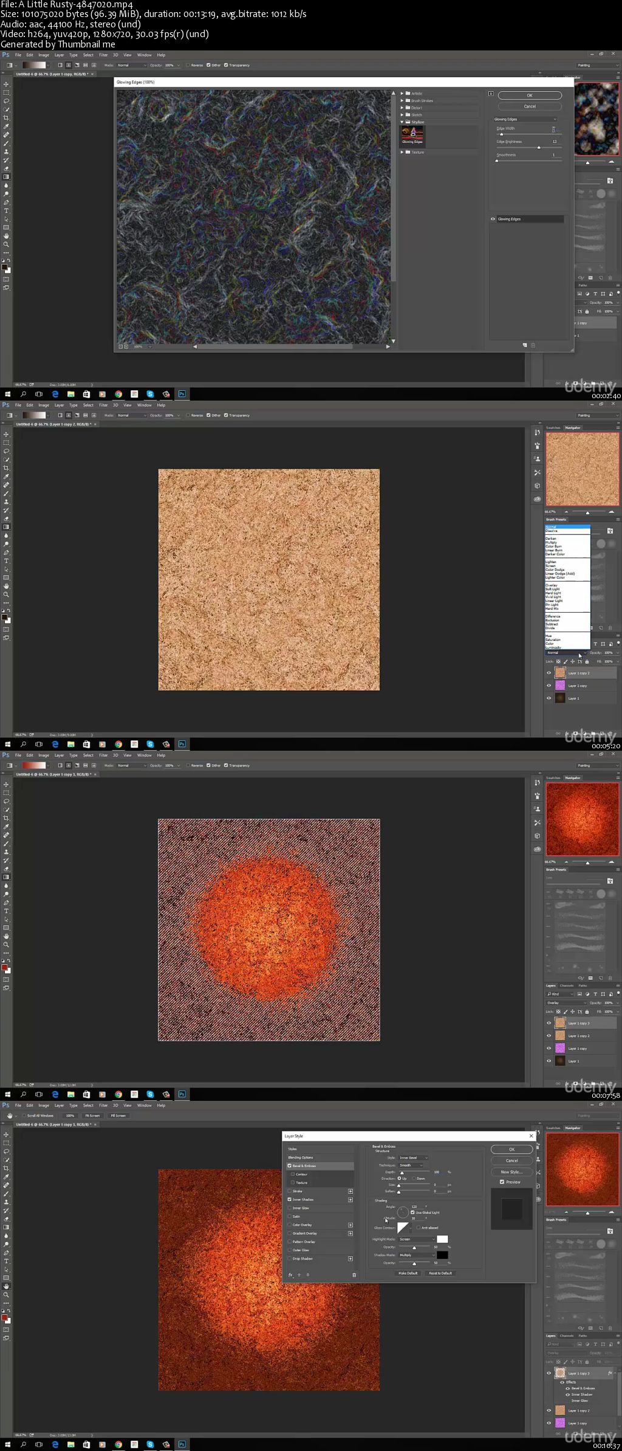The width and height of the screenshot is (622, 1451).
Task: Toggle Use Global Light checkbox
Action: 412,1212
